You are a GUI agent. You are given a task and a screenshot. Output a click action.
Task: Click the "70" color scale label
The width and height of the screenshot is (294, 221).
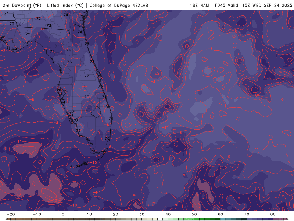247,214
